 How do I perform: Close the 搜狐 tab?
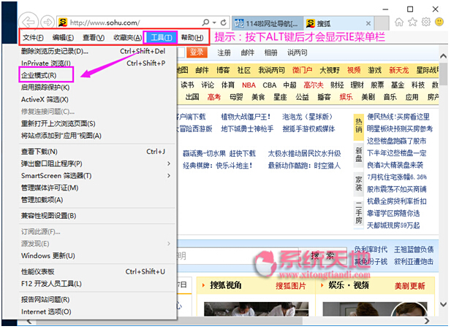[x=370, y=22]
